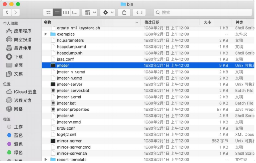Click the 57 KB size cell

point(222,109)
